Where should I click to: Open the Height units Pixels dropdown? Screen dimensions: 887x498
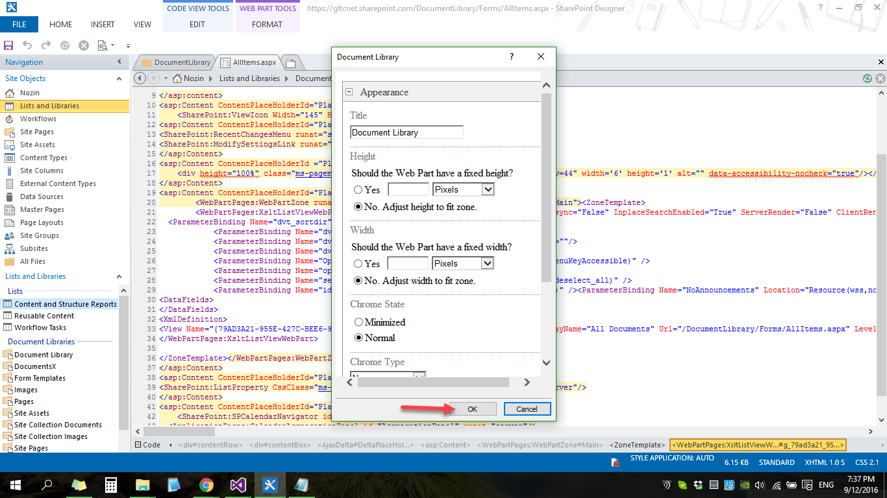point(488,189)
